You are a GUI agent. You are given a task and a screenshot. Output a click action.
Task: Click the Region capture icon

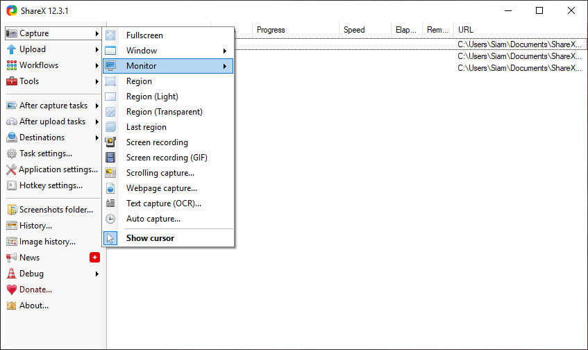(110, 81)
